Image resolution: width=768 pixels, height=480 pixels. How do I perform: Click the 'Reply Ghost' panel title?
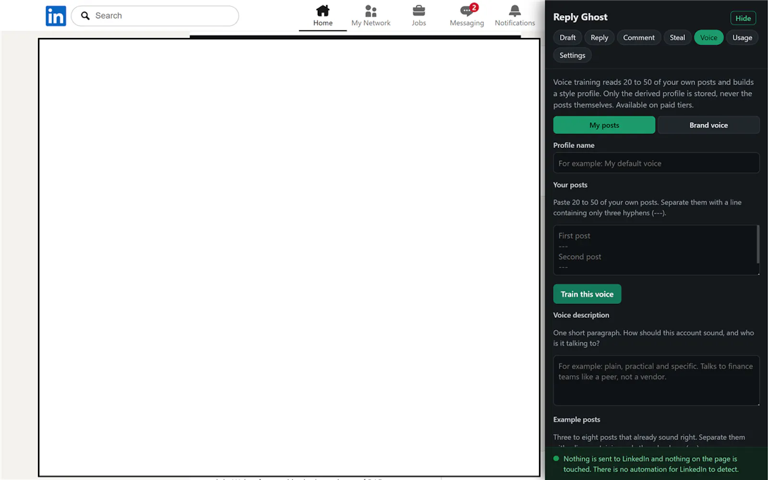pos(580,17)
